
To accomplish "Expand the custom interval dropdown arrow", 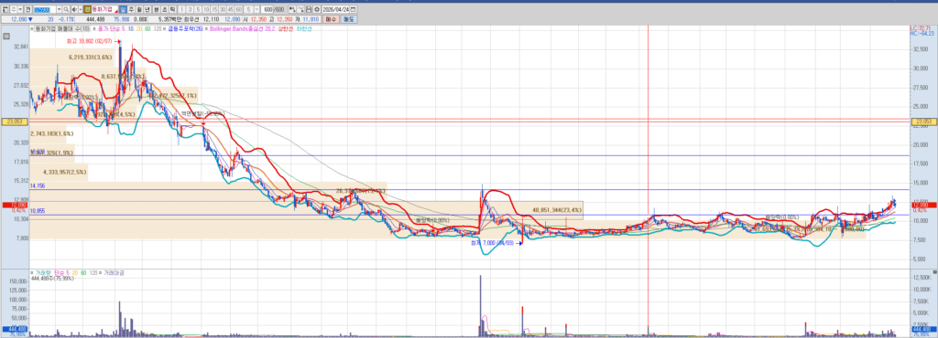I will 256,9.
